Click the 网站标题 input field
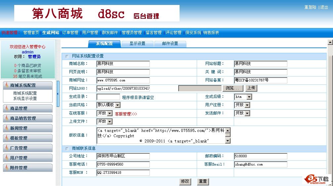Screen dimensions: 333x186 point(261,64)
